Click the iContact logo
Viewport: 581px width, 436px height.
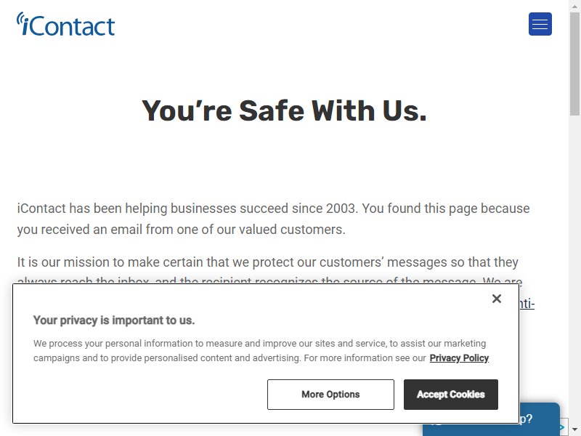coord(65,24)
